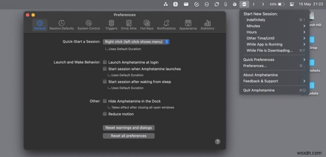Click the date and time 15 May 21:22
The width and height of the screenshot is (326, 157).
pyautogui.click(x=311, y=4)
